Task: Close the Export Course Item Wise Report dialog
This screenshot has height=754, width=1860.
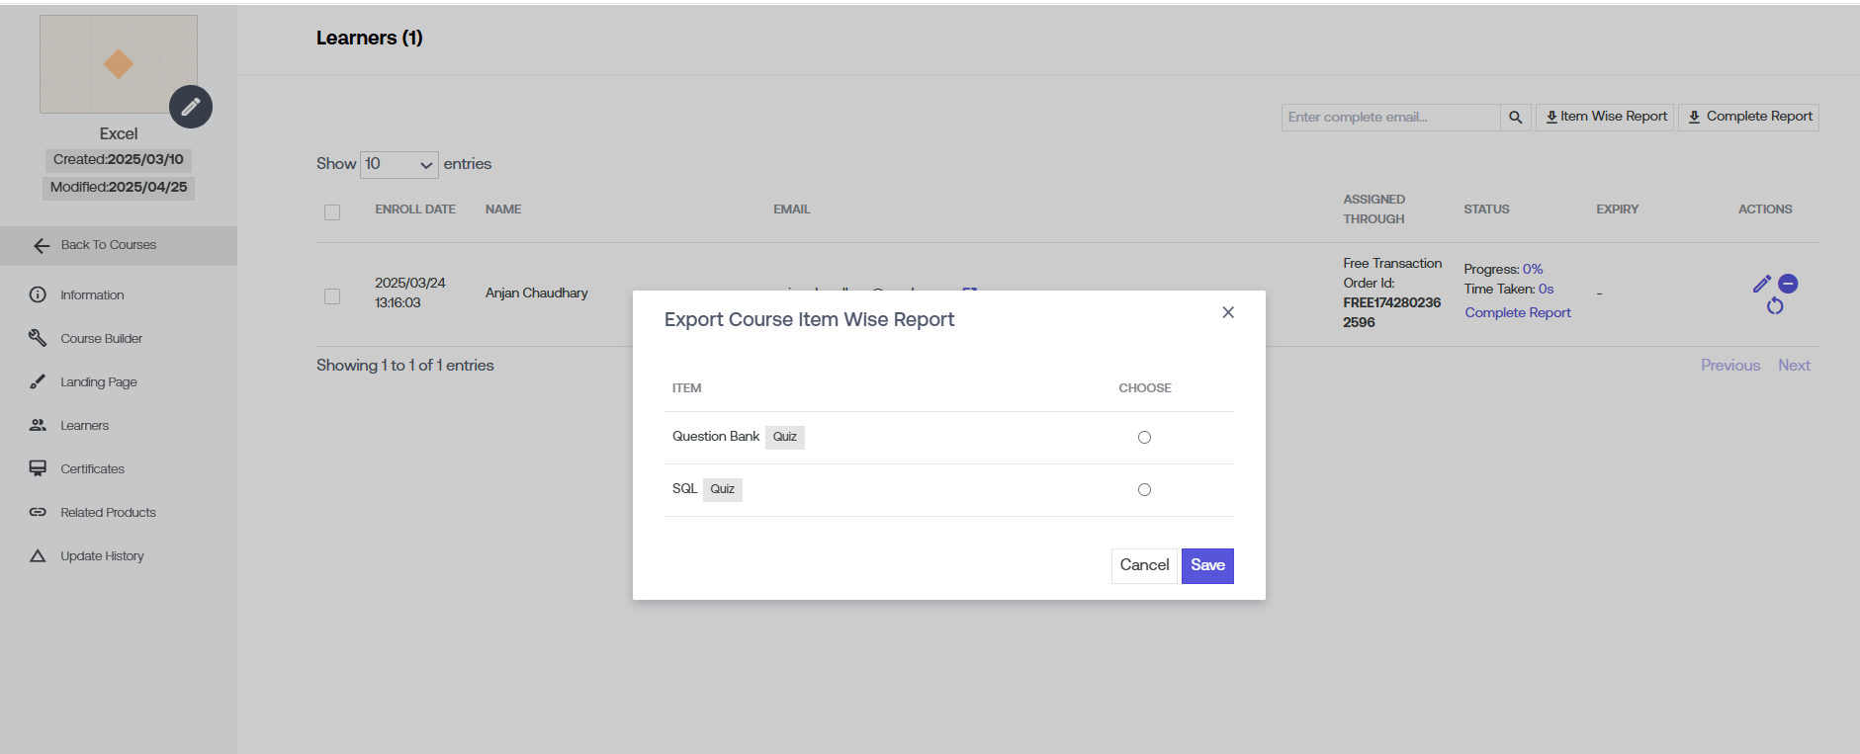Action: point(1228,312)
